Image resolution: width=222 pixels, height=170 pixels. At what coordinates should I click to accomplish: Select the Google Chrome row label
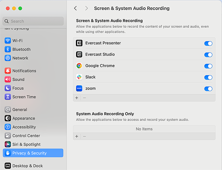(100, 66)
